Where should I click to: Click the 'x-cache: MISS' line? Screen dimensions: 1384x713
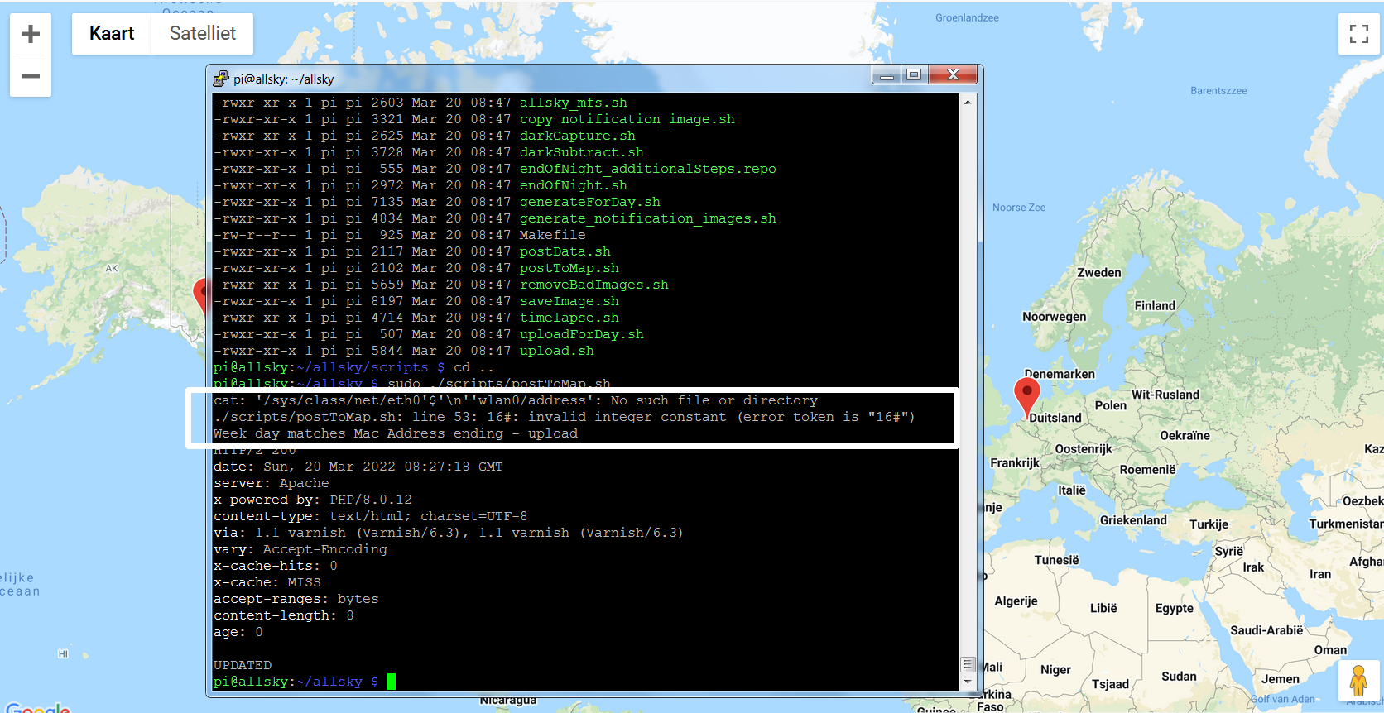click(267, 582)
